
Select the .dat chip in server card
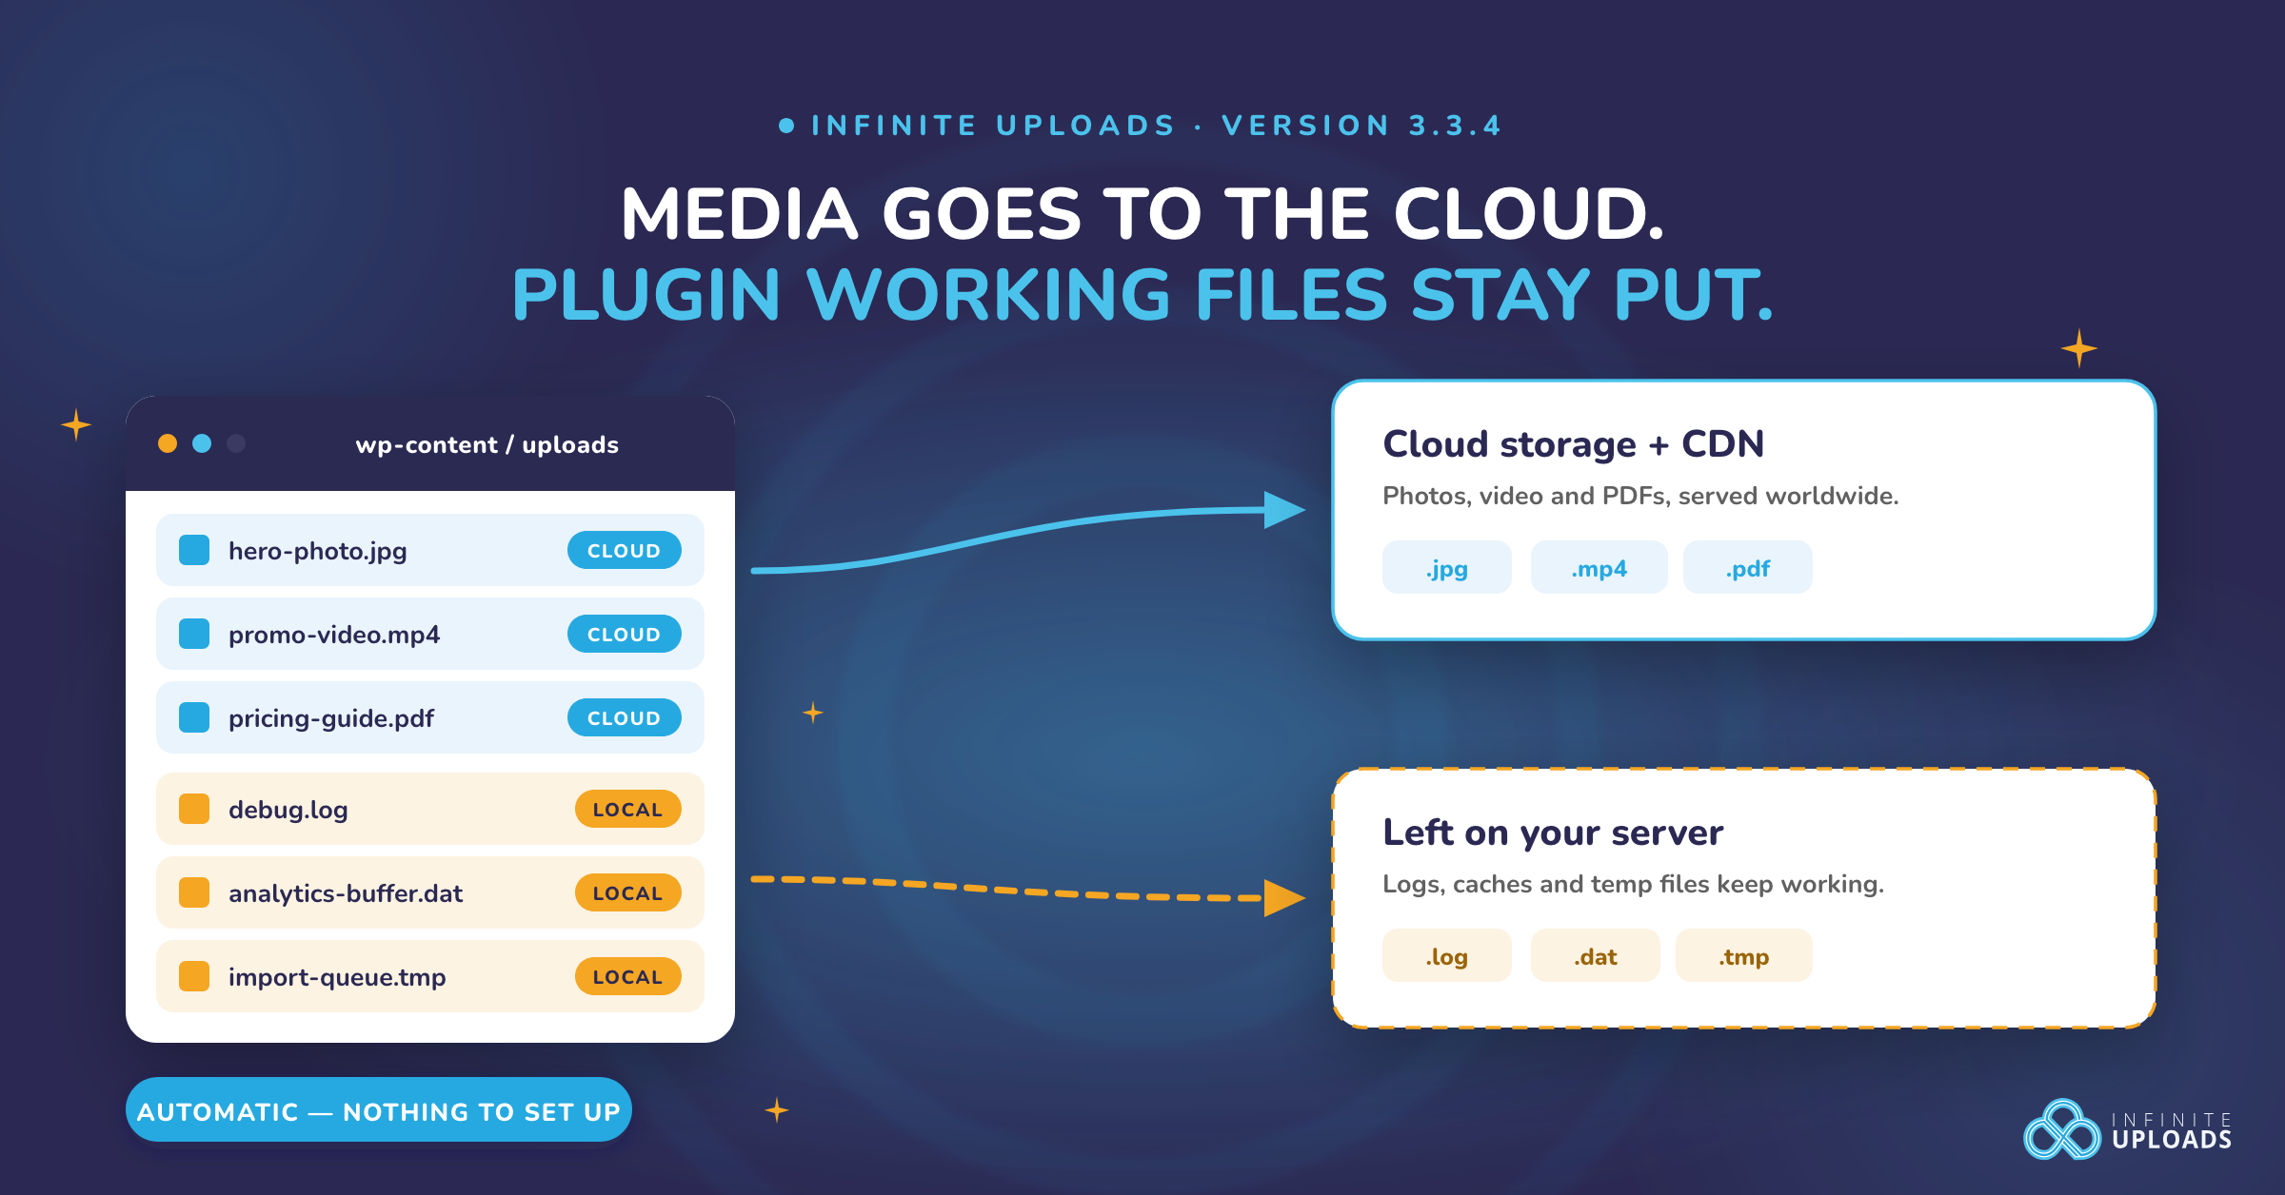pos(1596,955)
